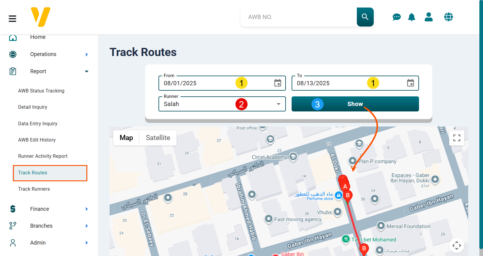Toggle fullscreen map view
Viewport: 483px width, 256px height.
457,138
